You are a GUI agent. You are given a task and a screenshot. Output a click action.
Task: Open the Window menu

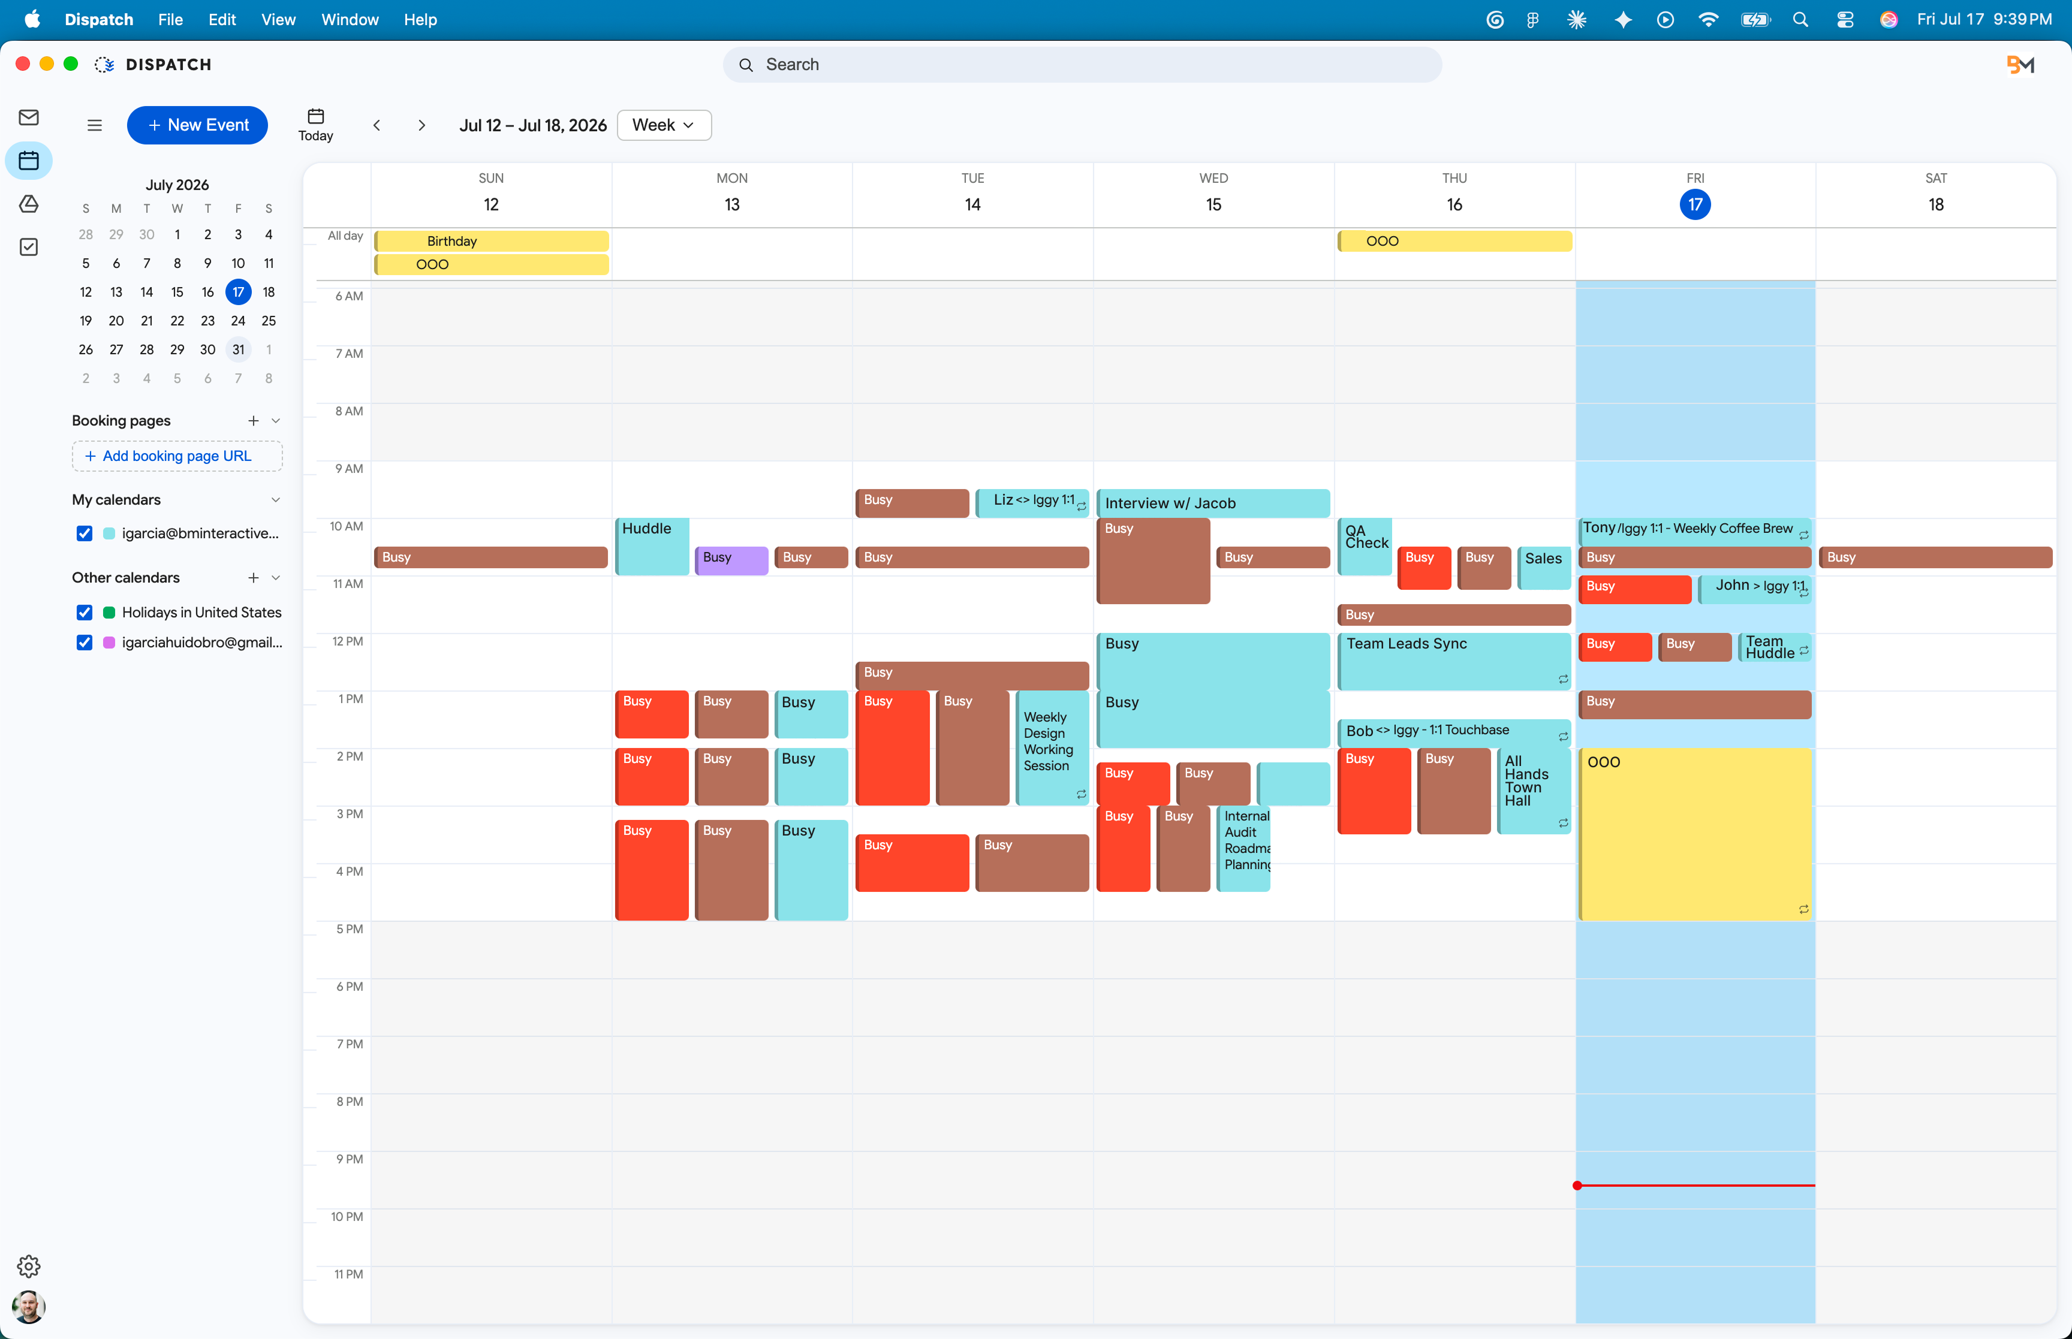coord(350,19)
